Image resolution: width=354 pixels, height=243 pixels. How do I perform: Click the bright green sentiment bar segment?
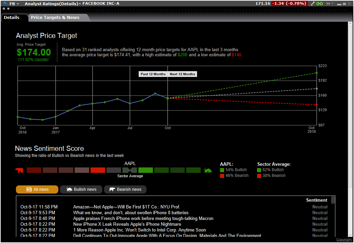click(145, 170)
